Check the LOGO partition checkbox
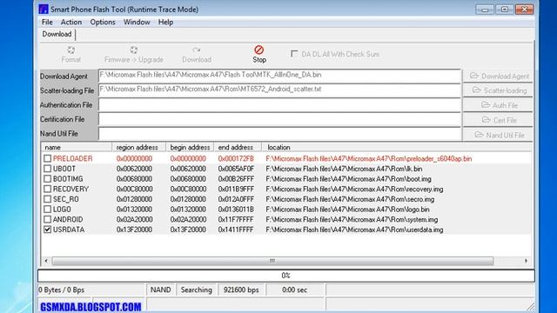 click(47, 210)
